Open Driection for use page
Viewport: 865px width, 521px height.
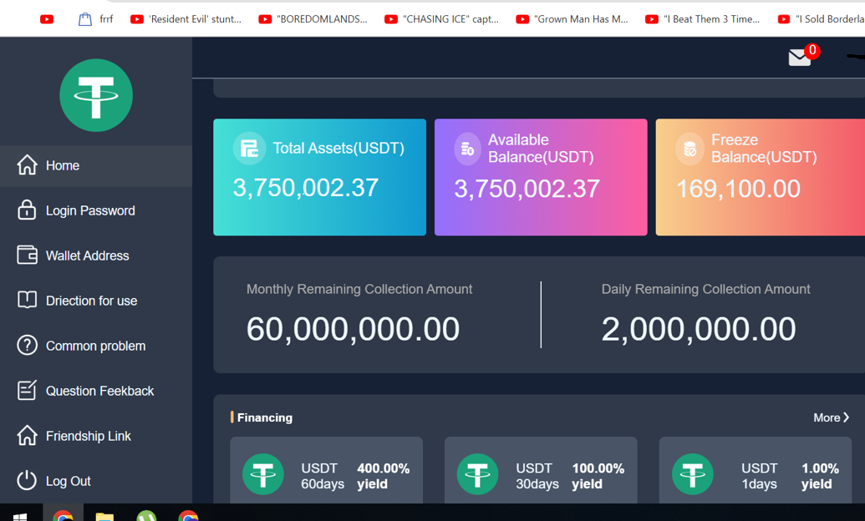tap(91, 301)
